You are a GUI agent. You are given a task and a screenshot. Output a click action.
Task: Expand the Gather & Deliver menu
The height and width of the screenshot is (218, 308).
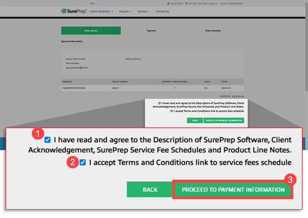[101, 12]
